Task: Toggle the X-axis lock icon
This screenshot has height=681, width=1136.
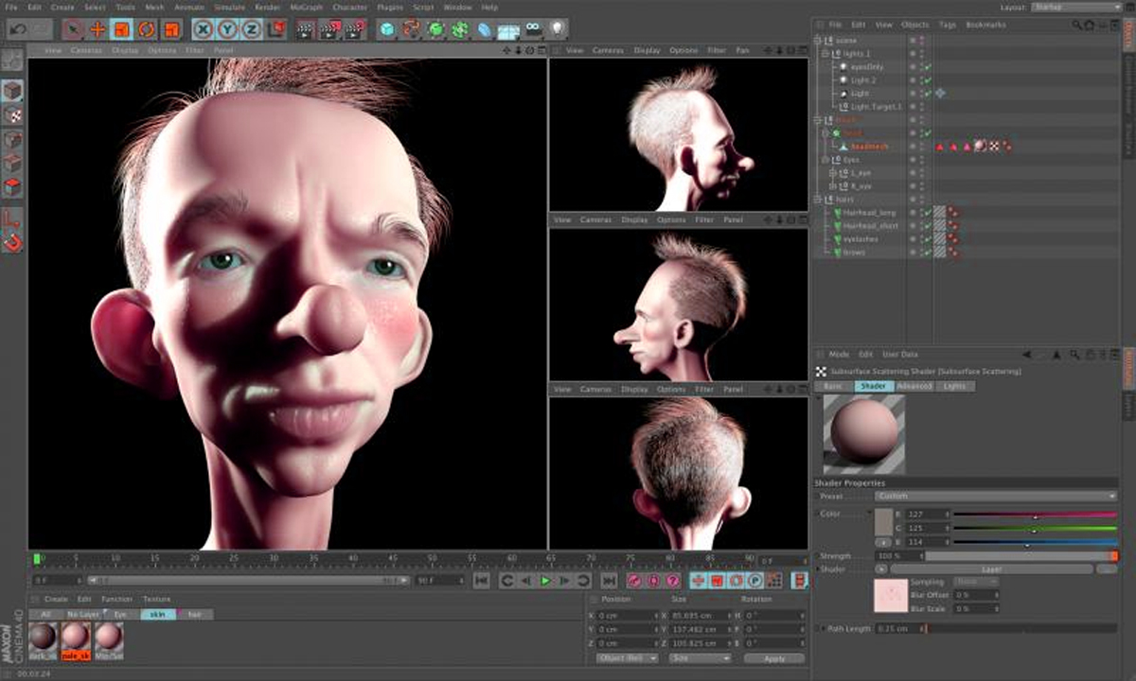Action: point(204,30)
